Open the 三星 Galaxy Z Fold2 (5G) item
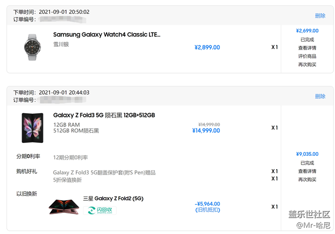Screen dimensions: 335x234 [113, 198]
